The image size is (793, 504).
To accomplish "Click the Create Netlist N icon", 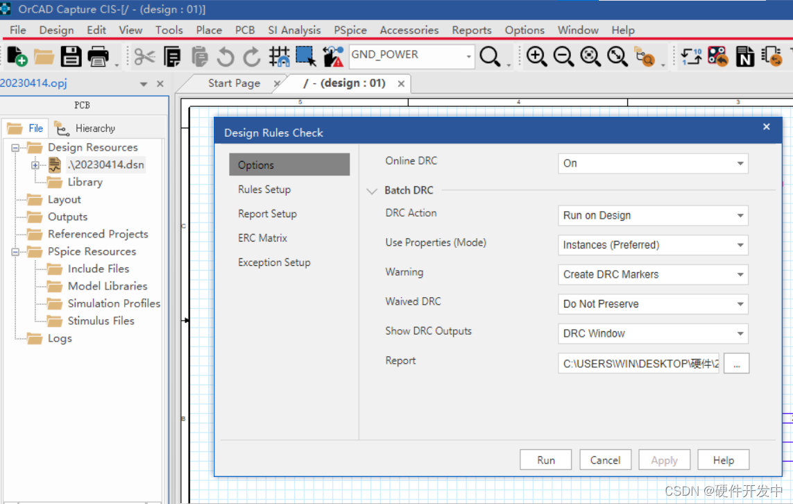I will (x=744, y=56).
